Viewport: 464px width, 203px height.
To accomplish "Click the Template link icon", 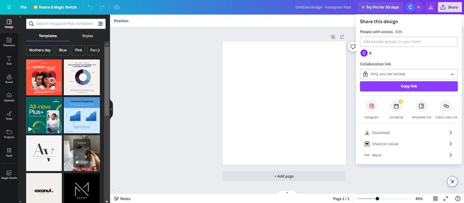I will pyautogui.click(x=421, y=106).
